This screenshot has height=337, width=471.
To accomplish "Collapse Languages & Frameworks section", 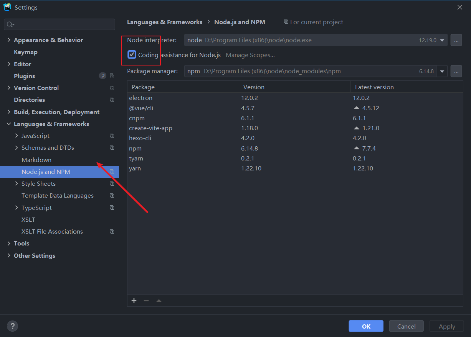I will pos(9,124).
